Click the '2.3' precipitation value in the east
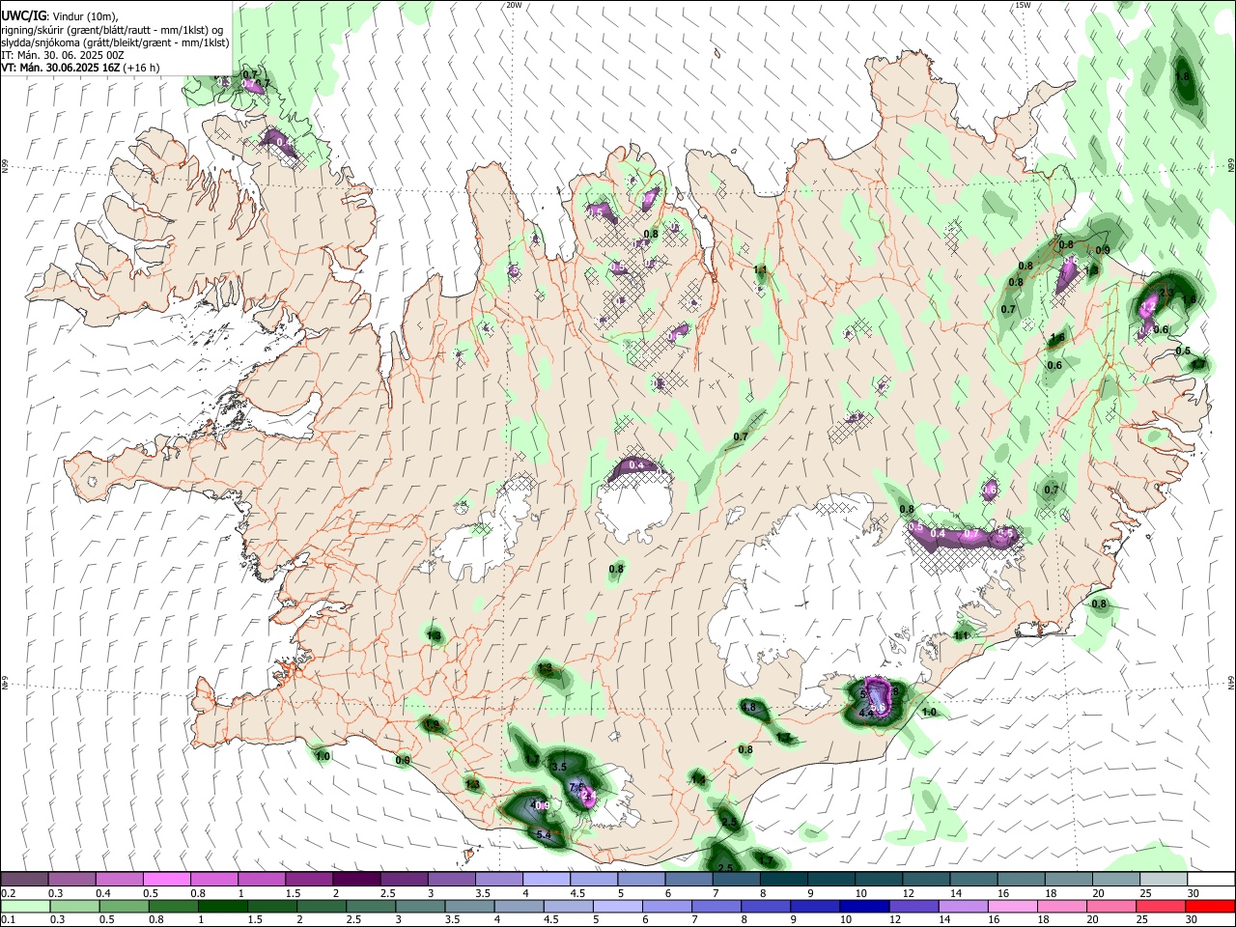 1166,293
